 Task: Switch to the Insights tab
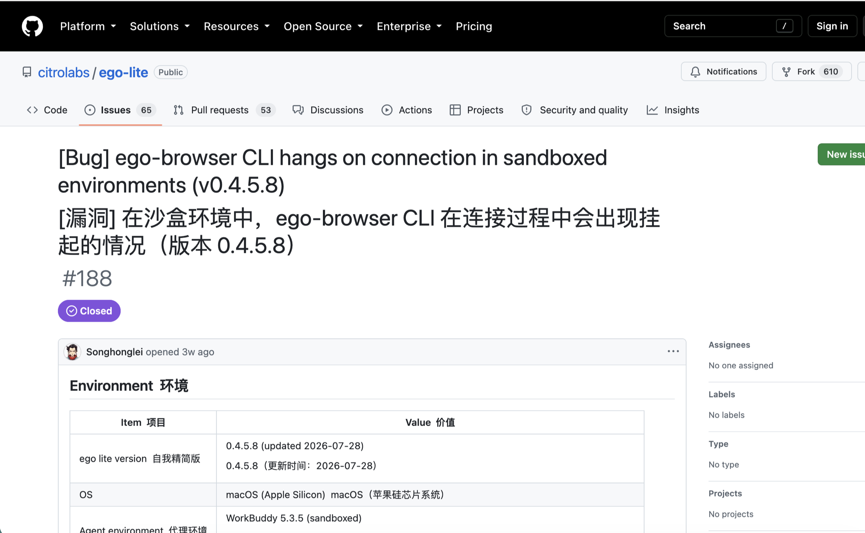pos(673,110)
